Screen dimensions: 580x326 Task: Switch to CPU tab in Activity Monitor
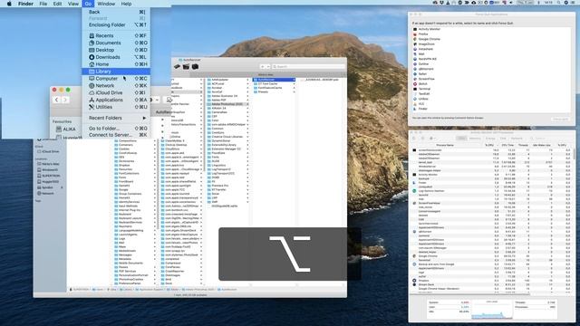[461, 139]
